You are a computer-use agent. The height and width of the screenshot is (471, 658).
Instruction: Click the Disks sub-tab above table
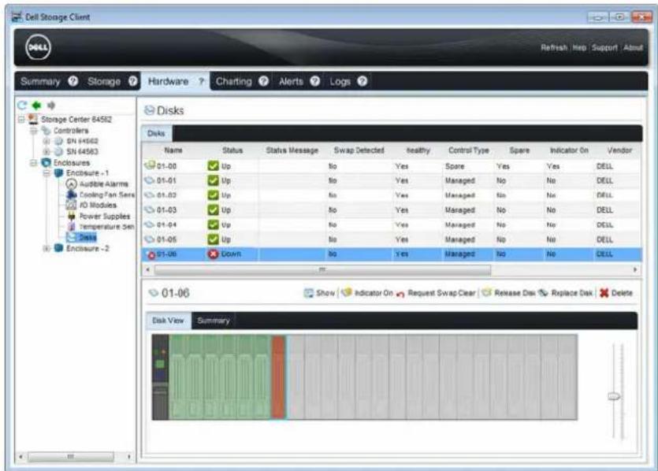click(x=156, y=133)
